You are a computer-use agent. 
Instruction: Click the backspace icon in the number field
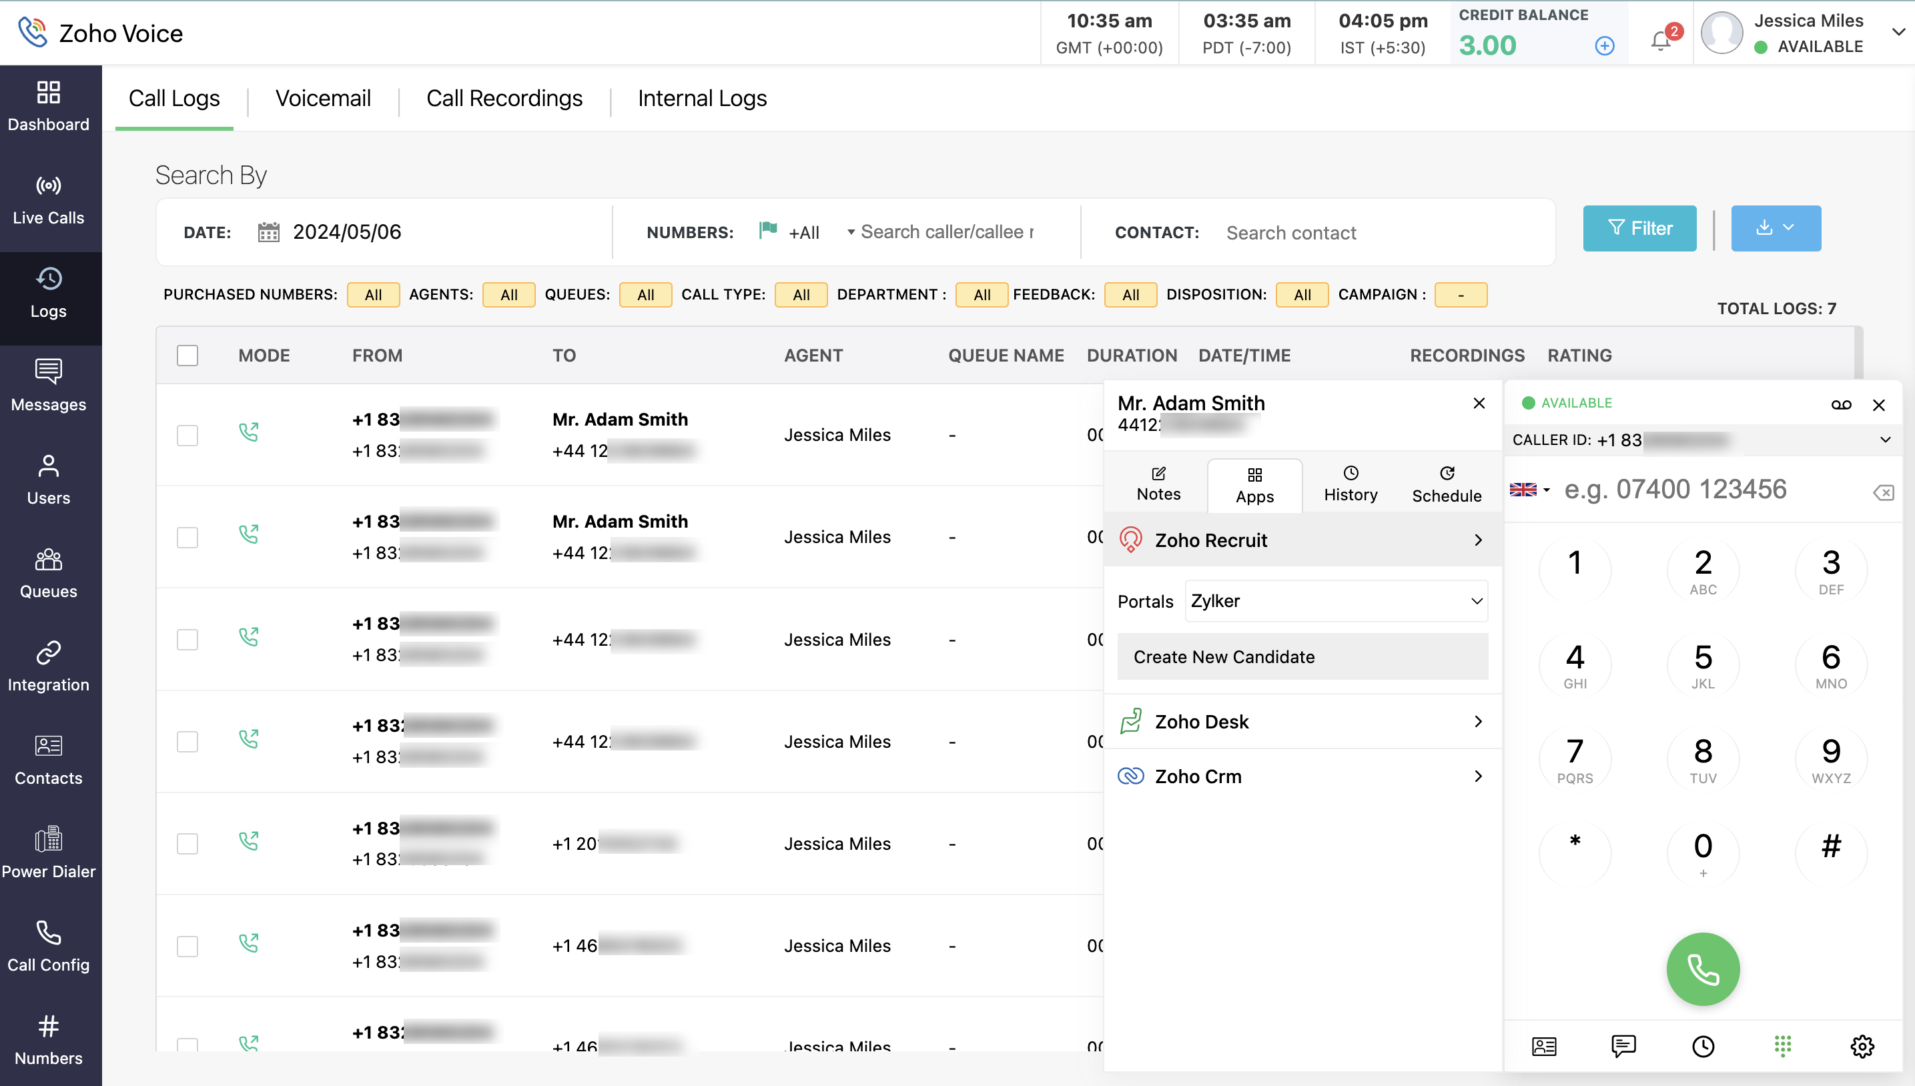click(1883, 492)
